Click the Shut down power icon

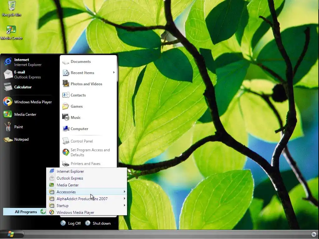[x=88, y=223]
